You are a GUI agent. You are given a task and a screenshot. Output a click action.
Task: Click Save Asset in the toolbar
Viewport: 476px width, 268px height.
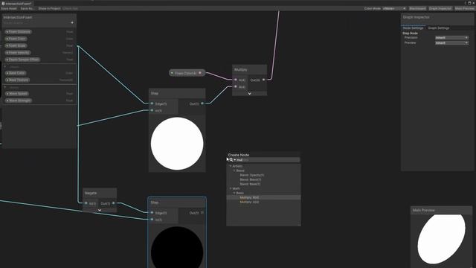click(x=9, y=8)
